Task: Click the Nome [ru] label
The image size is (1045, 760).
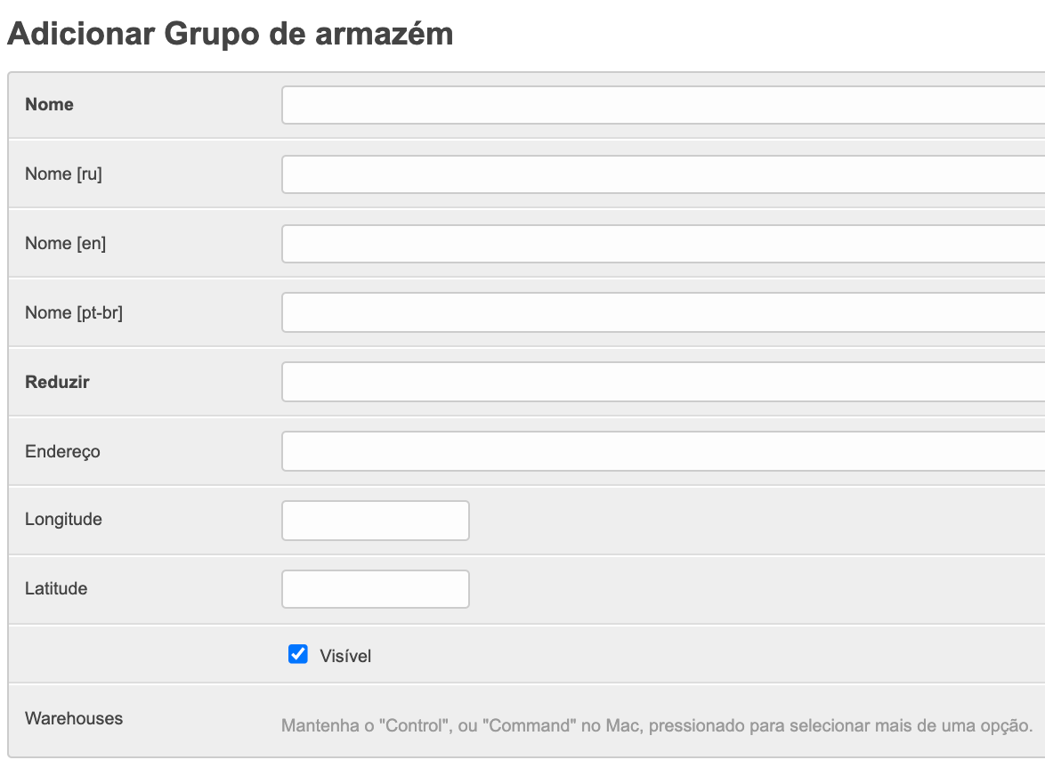Action: [x=63, y=174]
